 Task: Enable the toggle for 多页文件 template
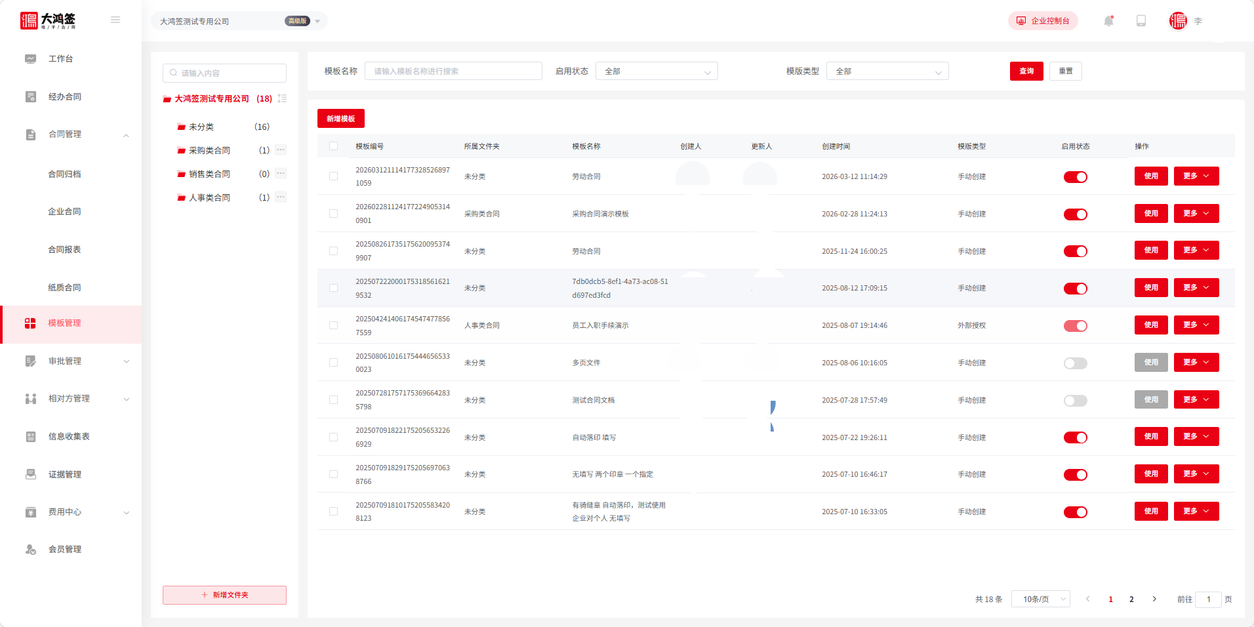click(x=1075, y=363)
